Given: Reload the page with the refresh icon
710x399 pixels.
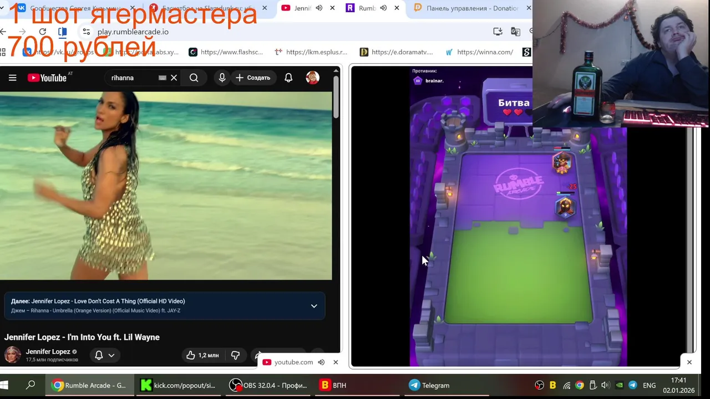Looking at the screenshot, I should click(42, 32).
